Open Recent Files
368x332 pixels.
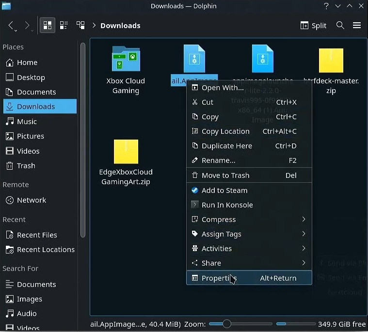coord(40,235)
